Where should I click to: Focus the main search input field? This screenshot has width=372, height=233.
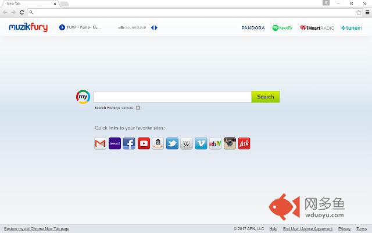tap(173, 97)
